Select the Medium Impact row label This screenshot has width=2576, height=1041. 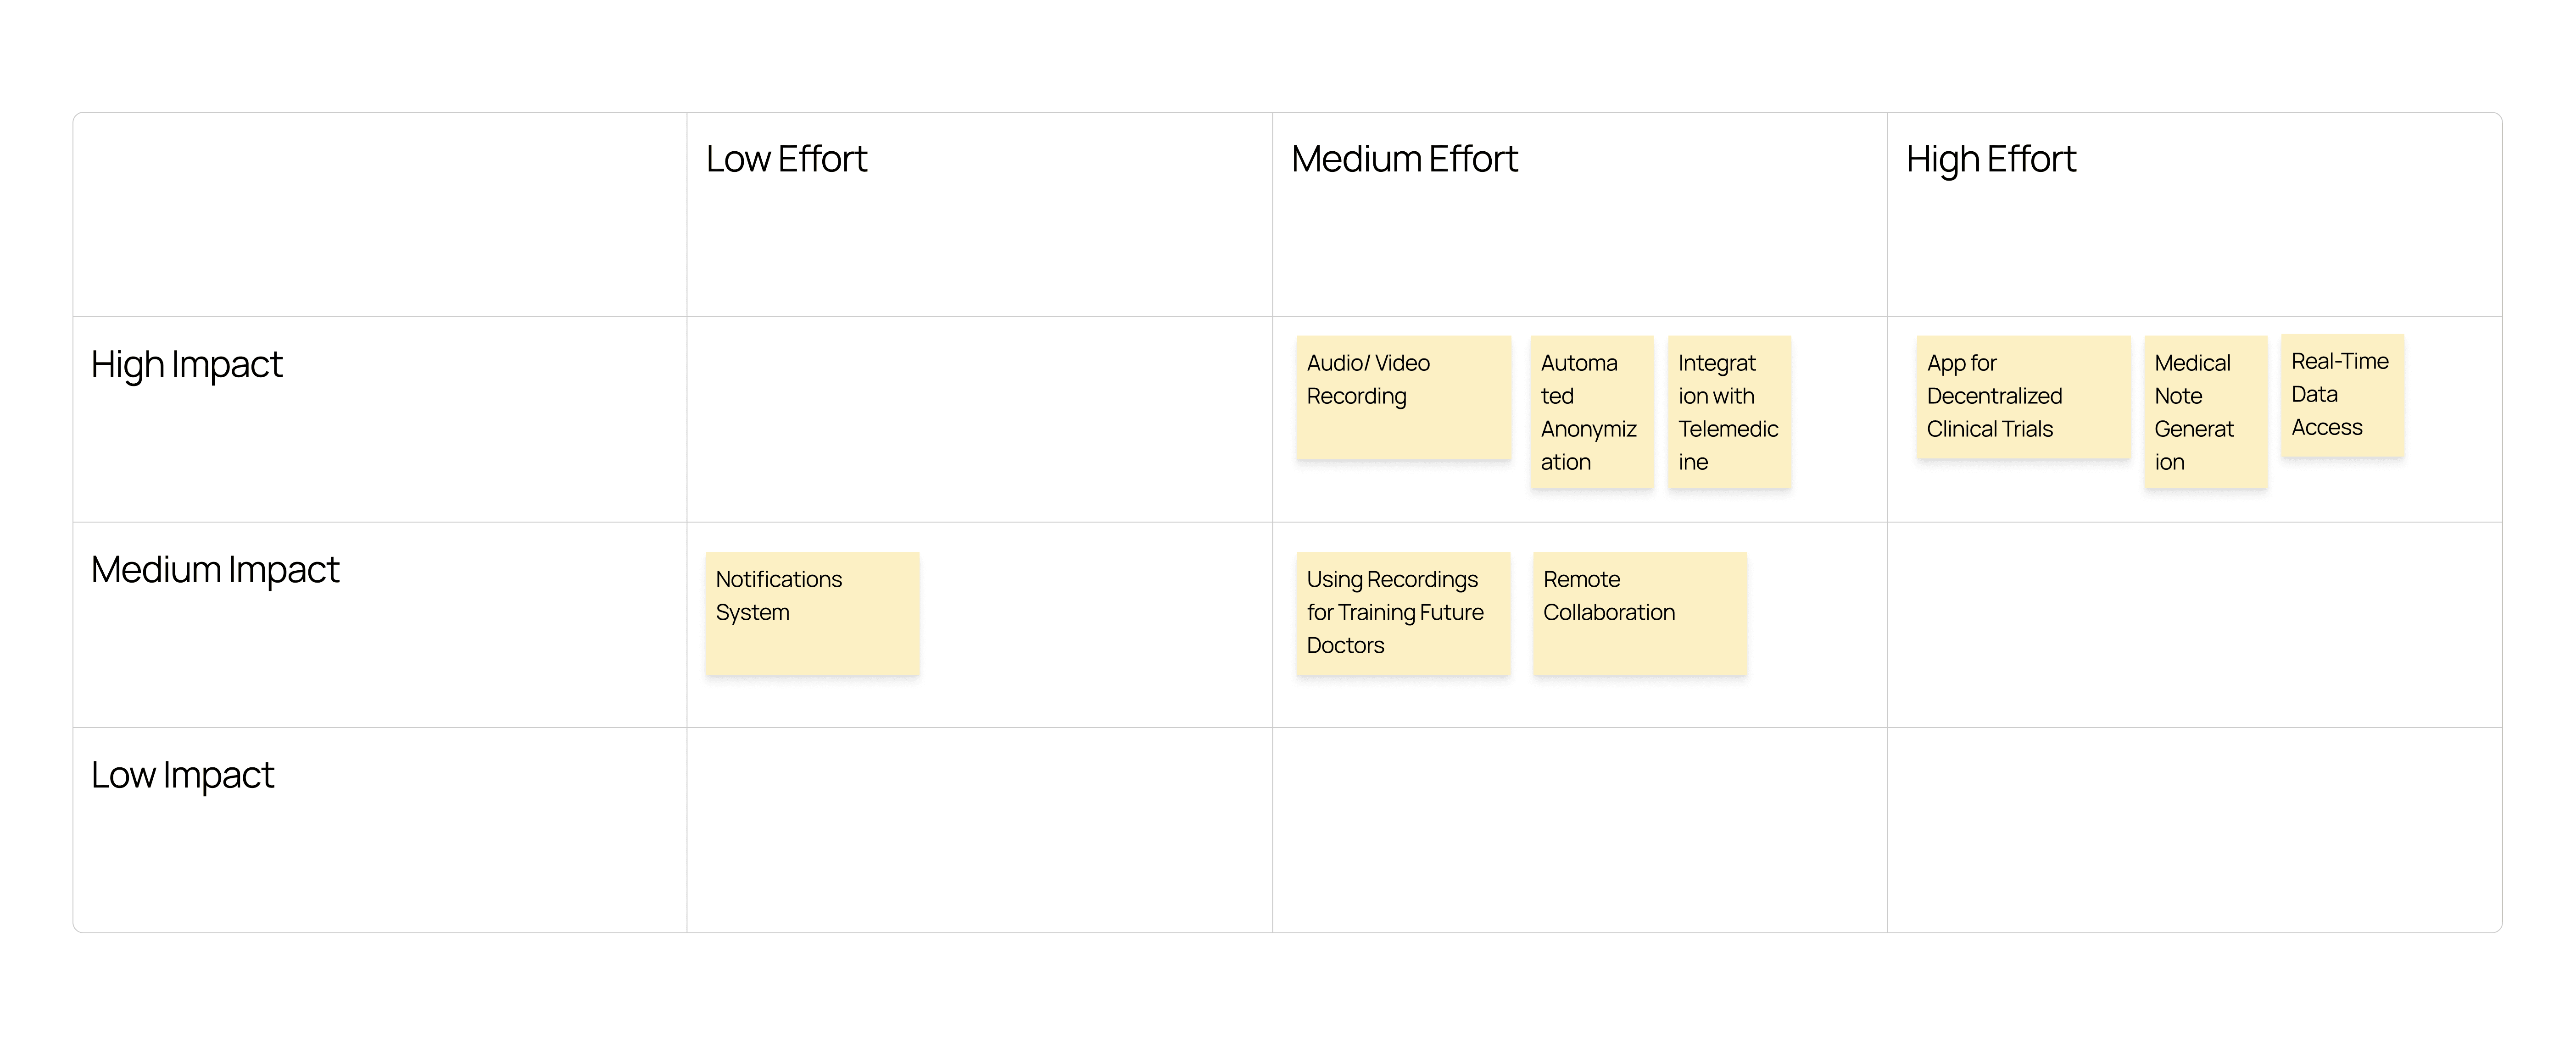[x=215, y=570]
